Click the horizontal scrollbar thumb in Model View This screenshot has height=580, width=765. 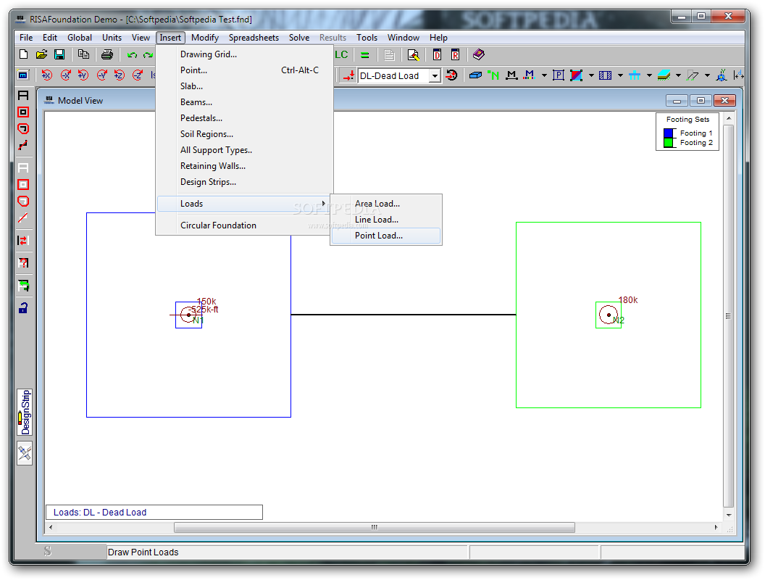(375, 527)
